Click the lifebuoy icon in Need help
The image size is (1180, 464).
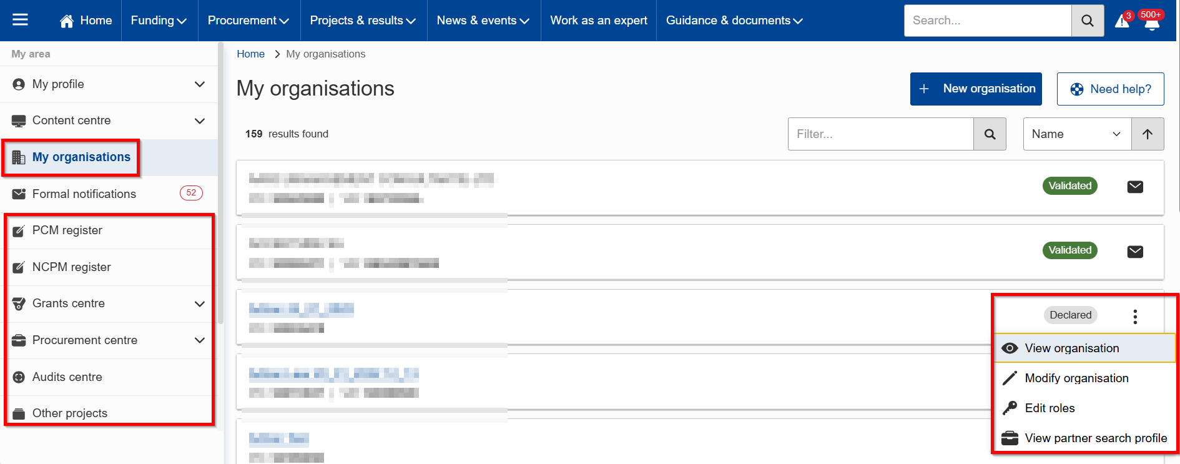[x=1077, y=89]
